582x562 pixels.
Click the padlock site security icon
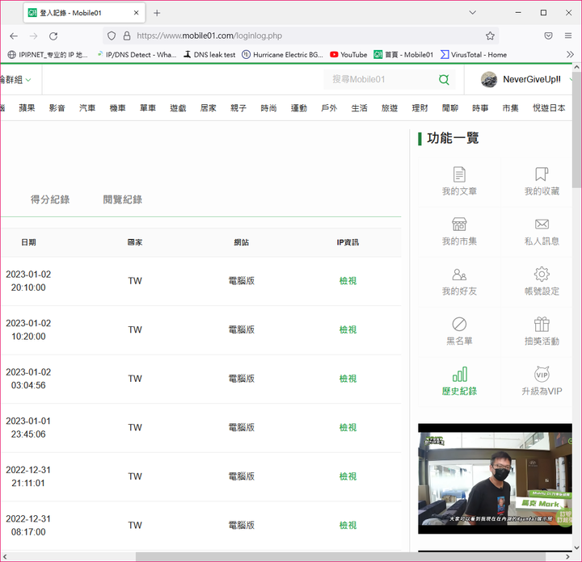click(x=127, y=36)
